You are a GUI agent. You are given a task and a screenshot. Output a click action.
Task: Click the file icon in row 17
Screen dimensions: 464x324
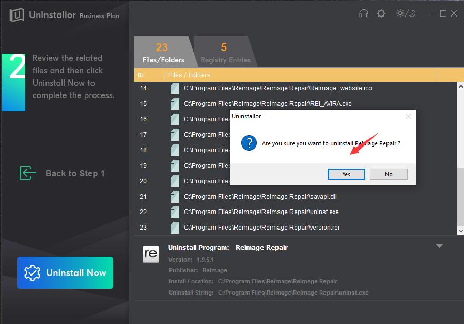pyautogui.click(x=175, y=135)
